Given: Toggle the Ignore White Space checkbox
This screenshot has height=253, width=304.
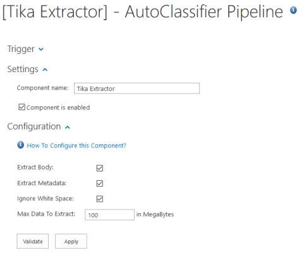Looking at the screenshot, I should point(100,199).
